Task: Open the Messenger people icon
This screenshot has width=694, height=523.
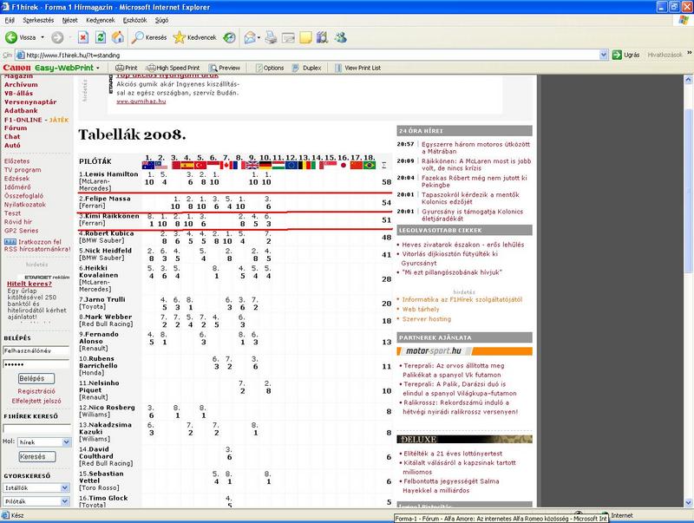Action: [340, 37]
